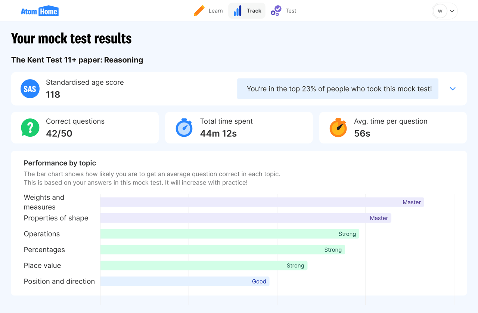The width and height of the screenshot is (478, 313).
Task: Open the W profile dropdown menu
Action: 452,11
